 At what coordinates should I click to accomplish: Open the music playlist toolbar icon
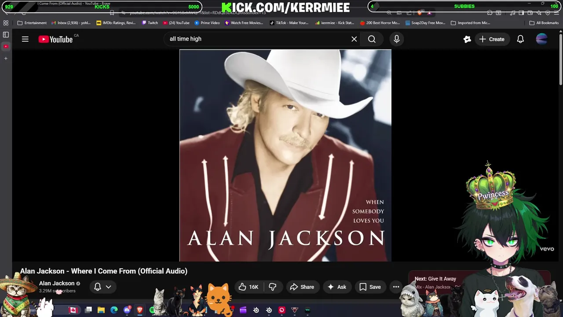pos(513,13)
